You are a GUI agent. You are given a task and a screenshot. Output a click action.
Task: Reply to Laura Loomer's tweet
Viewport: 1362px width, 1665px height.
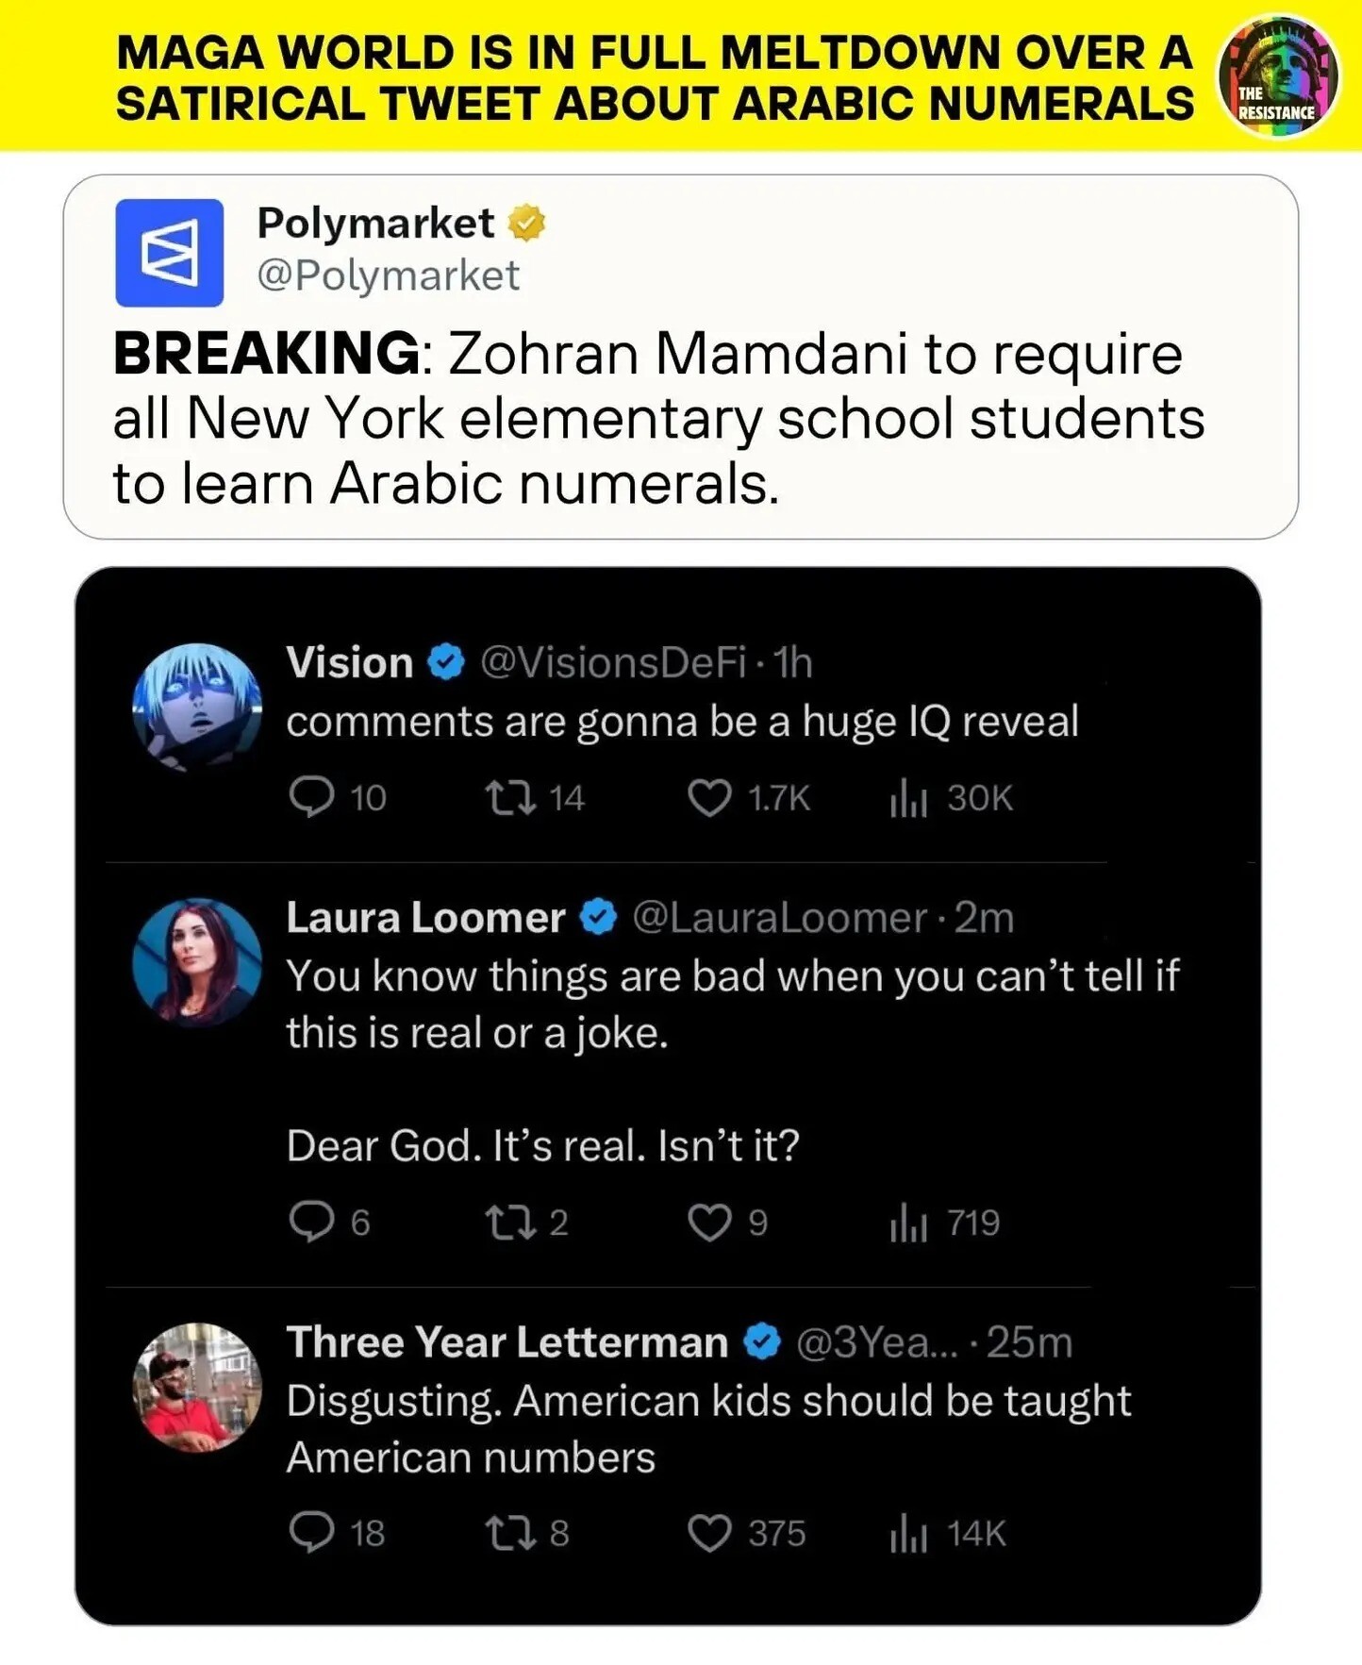click(311, 1222)
